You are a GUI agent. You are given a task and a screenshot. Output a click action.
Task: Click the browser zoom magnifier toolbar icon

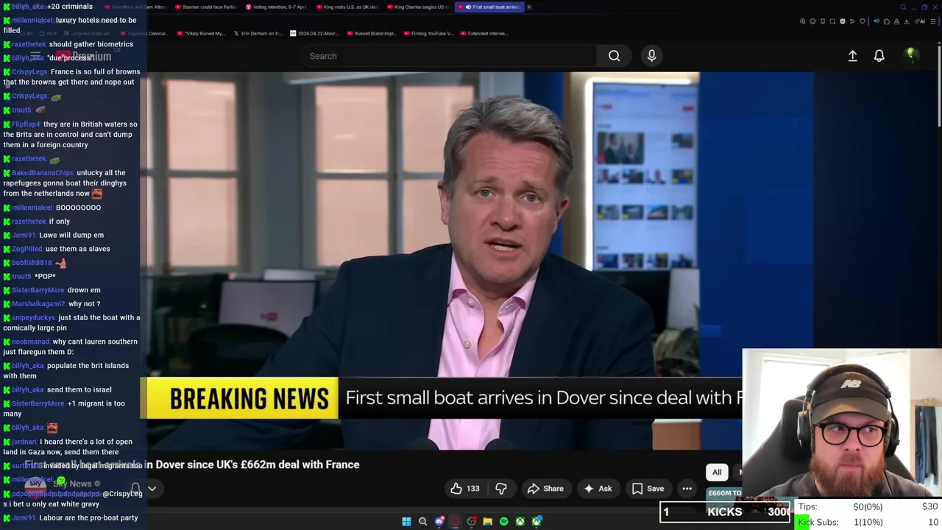[x=803, y=21]
